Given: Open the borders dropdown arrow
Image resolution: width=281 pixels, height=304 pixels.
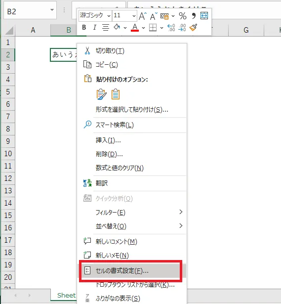Looking at the screenshot, I should pyautogui.click(x=161, y=28).
